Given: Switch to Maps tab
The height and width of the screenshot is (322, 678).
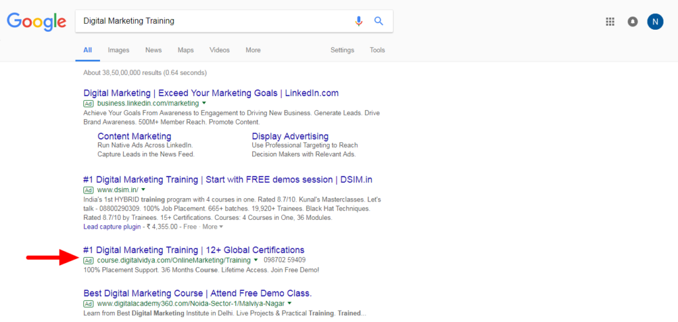Looking at the screenshot, I should (185, 50).
